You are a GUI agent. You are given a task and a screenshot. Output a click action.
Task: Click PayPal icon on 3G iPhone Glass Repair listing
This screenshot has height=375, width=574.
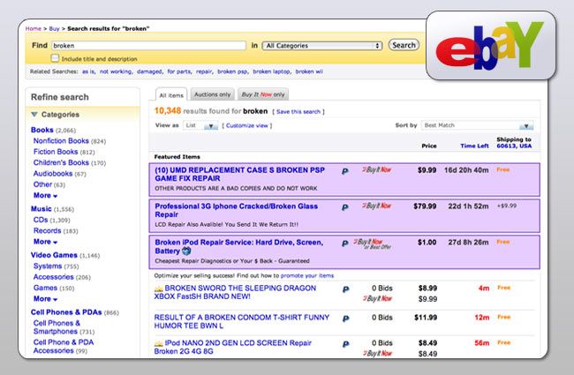[x=344, y=207]
